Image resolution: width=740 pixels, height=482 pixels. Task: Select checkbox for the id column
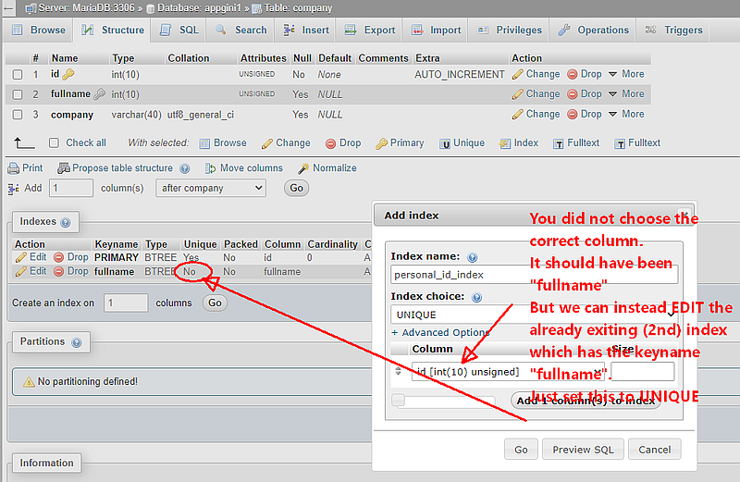point(18,75)
